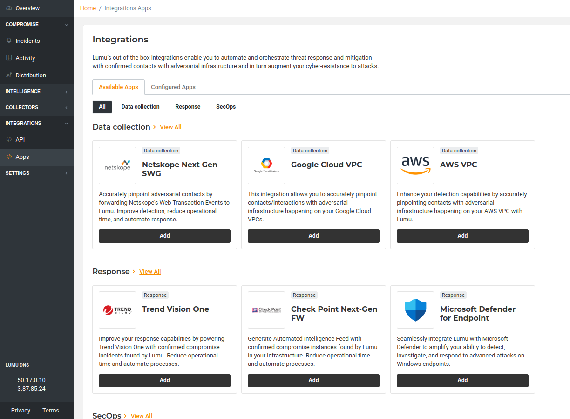
Task: Select the Available Apps tab
Action: [x=118, y=87]
